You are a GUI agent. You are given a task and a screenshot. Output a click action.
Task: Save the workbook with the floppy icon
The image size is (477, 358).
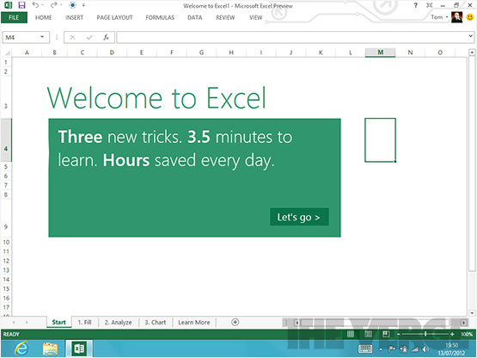pyautogui.click(x=21, y=5)
